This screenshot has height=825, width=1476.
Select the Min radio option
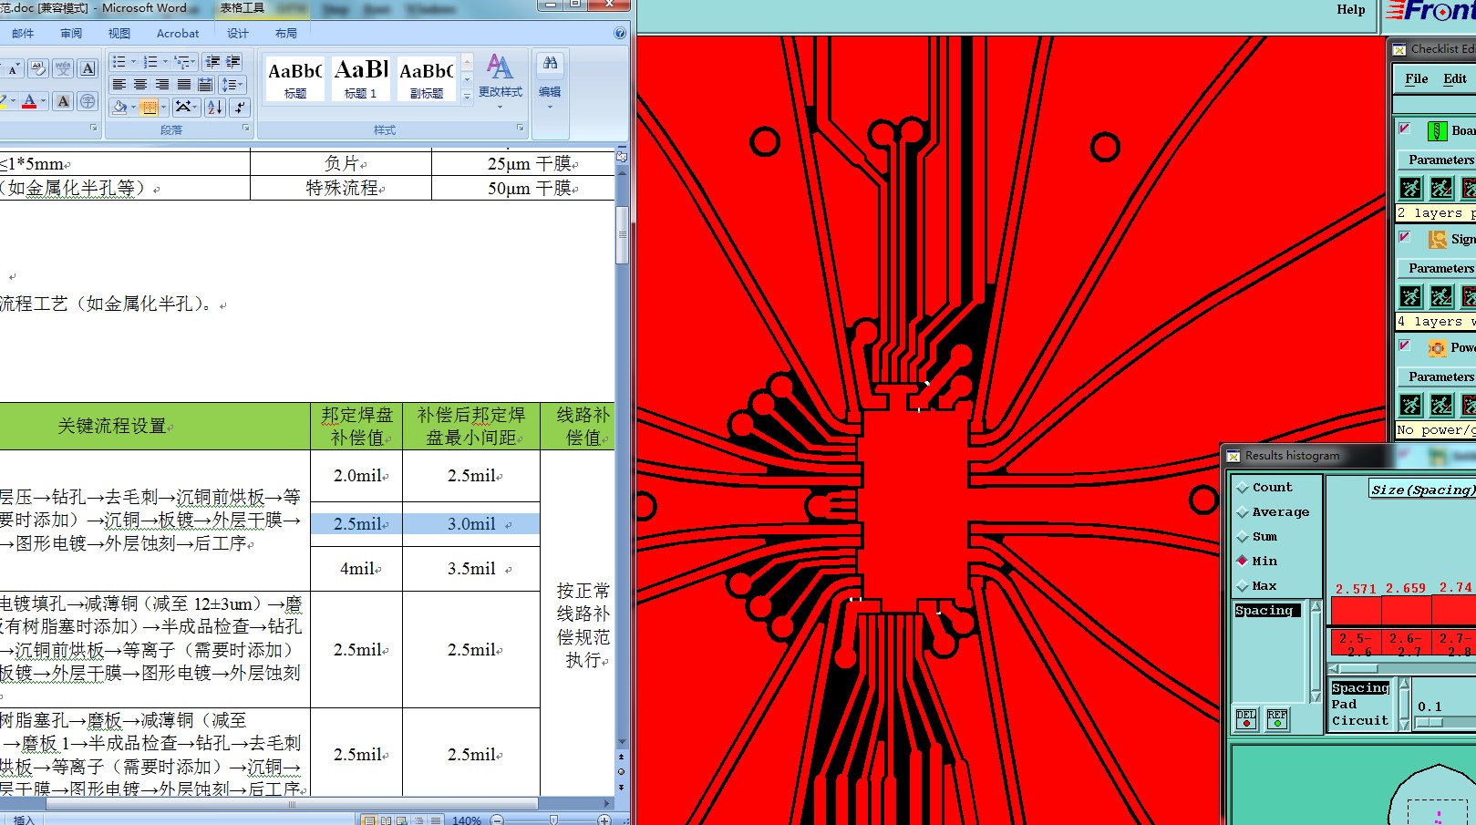[x=1256, y=562]
